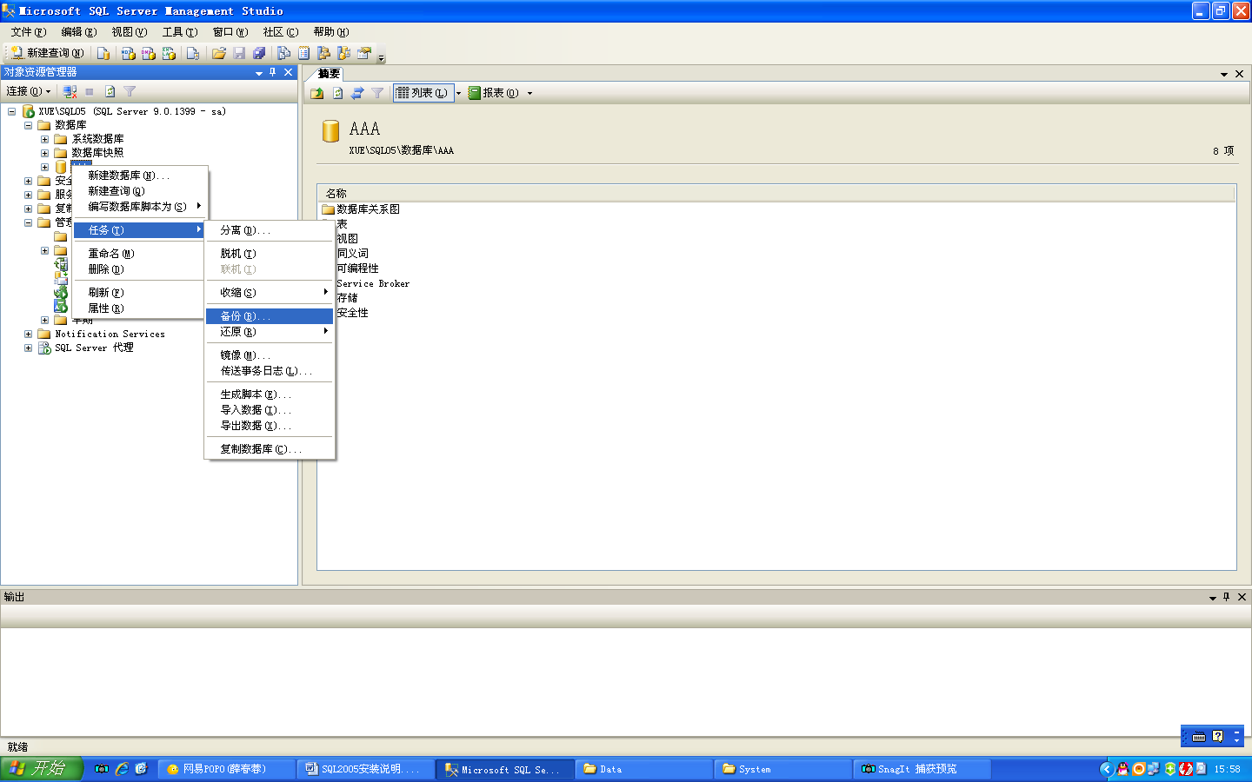
Task: Collapse the XUE\SQL05 server node
Action: (x=11, y=111)
